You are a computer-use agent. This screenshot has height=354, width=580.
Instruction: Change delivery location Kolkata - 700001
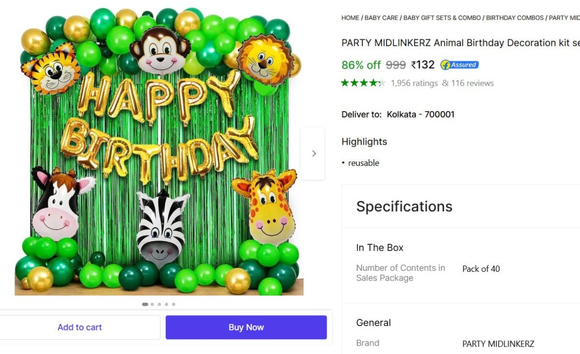pos(420,115)
